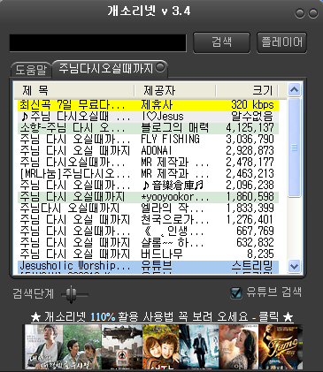Switch to the 도움말 tab
The height and width of the screenshot is (372, 323).
coord(31,70)
